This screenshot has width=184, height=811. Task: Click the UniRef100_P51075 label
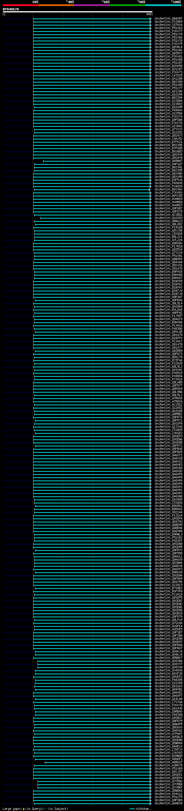point(168,797)
